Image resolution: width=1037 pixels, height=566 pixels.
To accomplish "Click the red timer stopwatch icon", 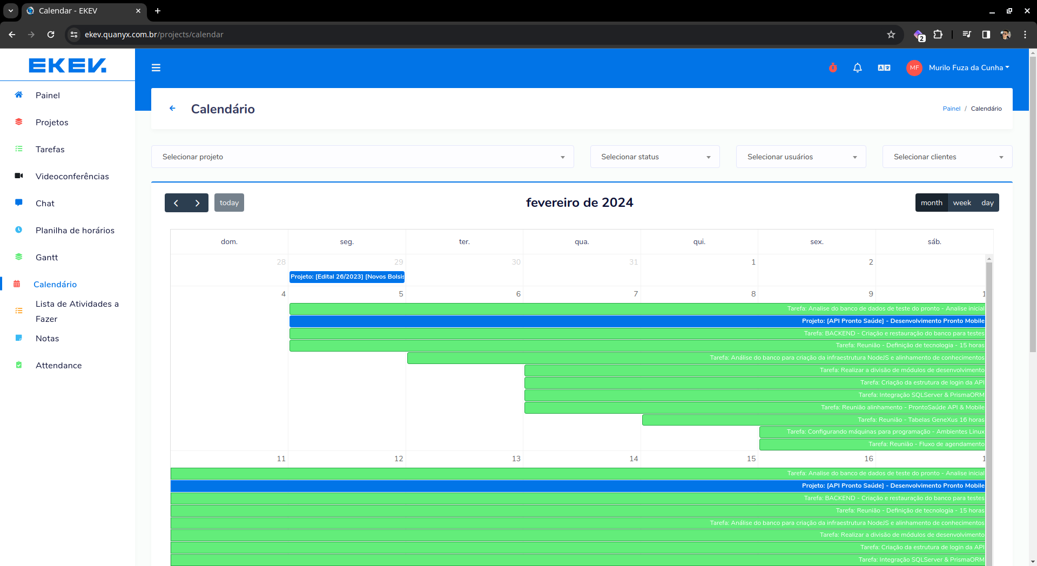I will tap(833, 68).
